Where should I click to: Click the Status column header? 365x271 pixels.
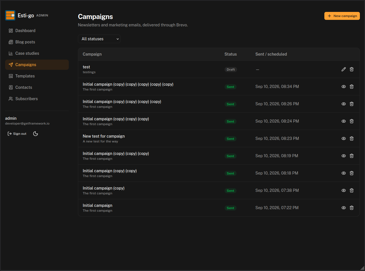click(231, 54)
